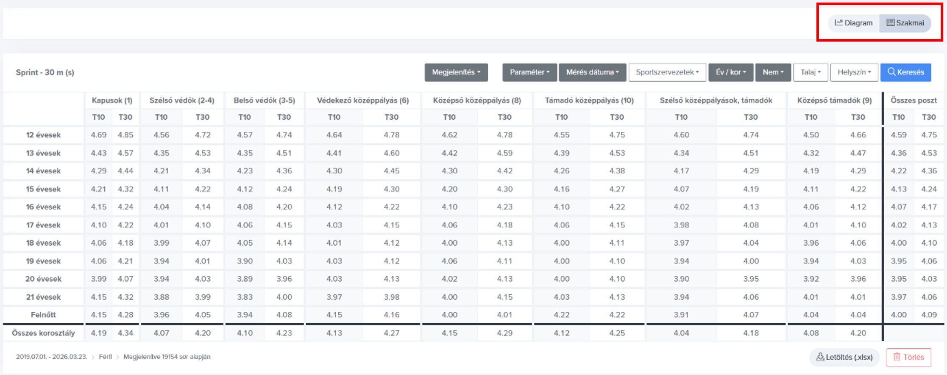
Task: Expand the Paraméter dropdown
Action: click(529, 72)
